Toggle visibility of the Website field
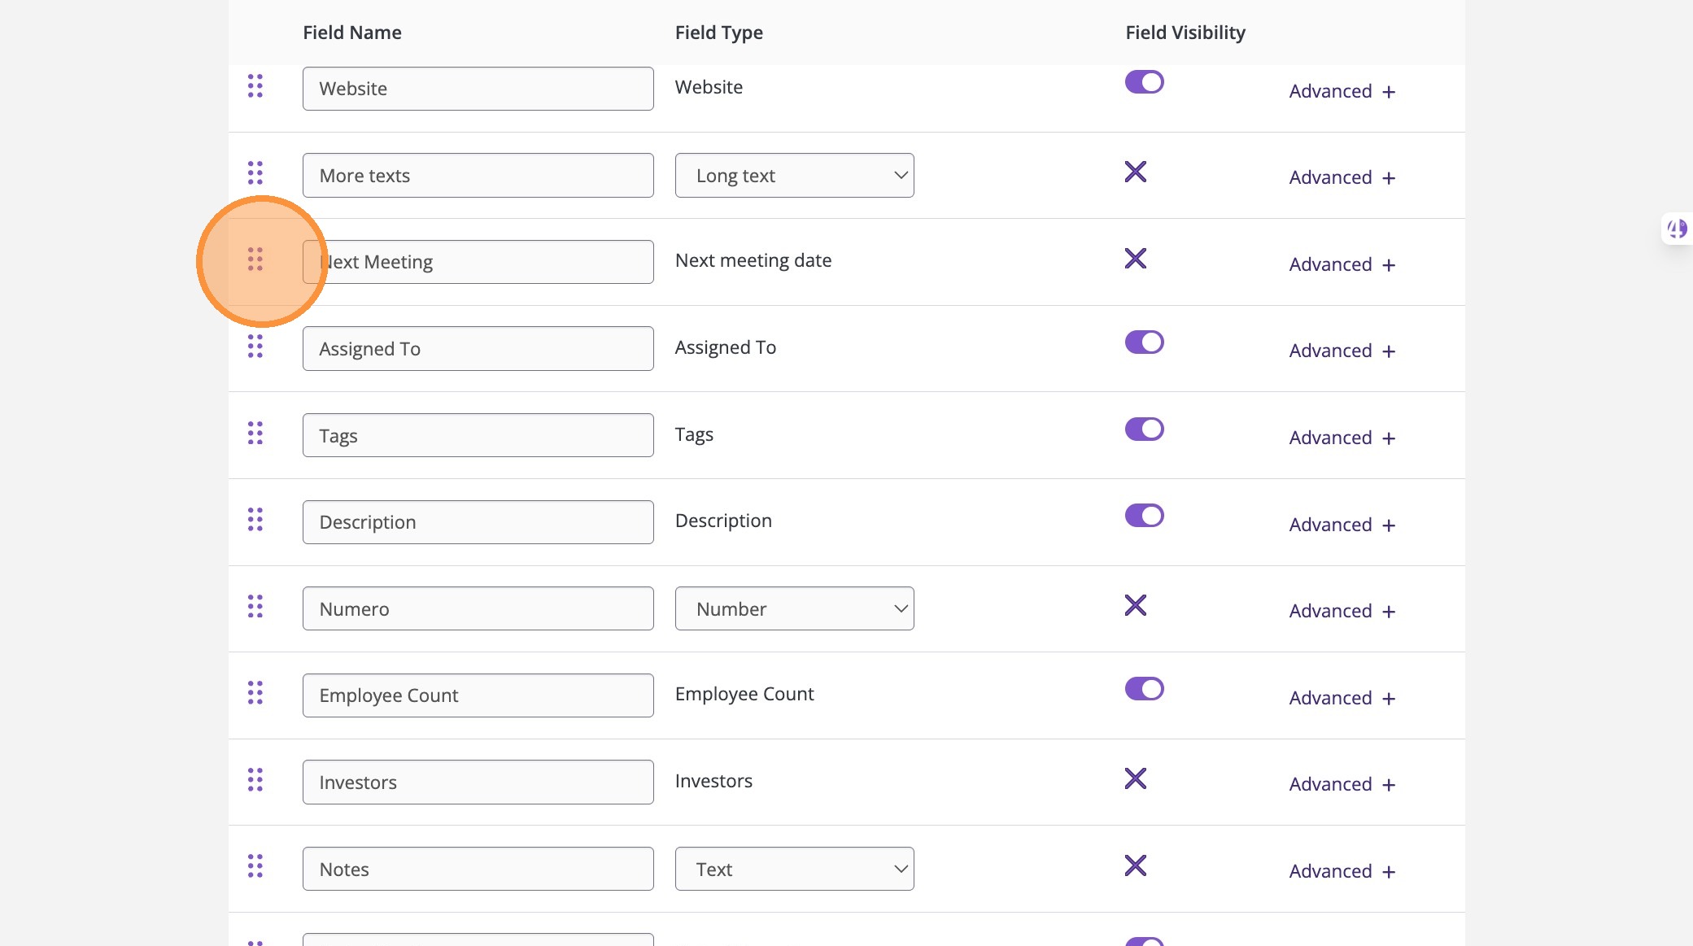Viewport: 1693px width, 946px height. point(1144,82)
